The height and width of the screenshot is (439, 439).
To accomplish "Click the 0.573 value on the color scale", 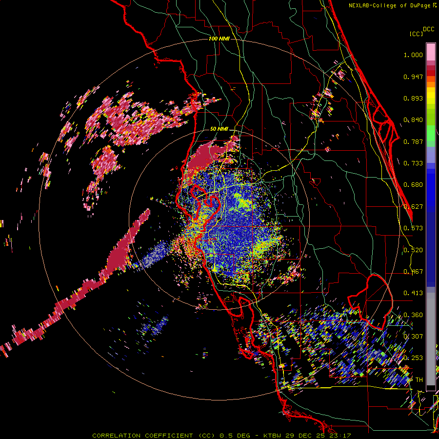I will (413, 228).
